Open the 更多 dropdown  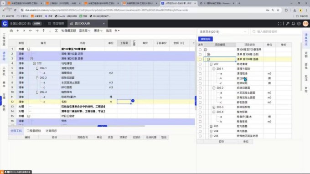point(98,31)
